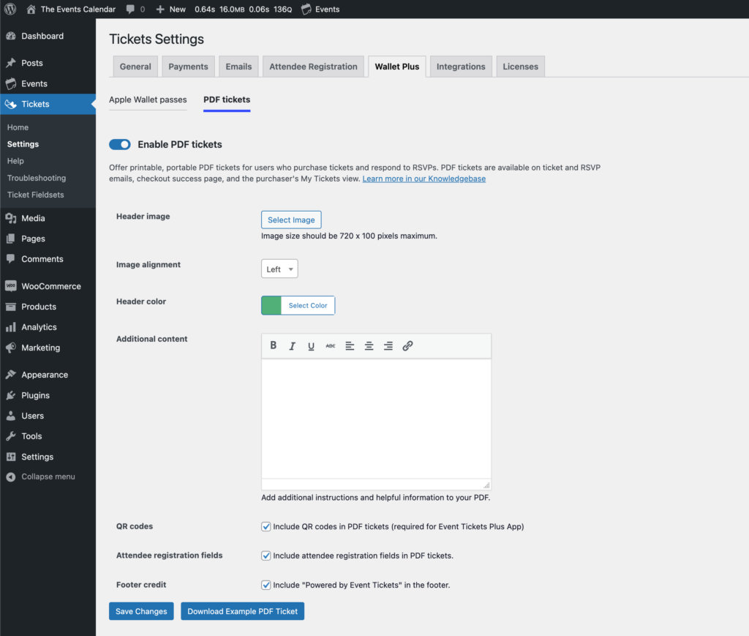
Task: Uncheck the Powered by Event Tickets footer credit
Action: point(266,585)
